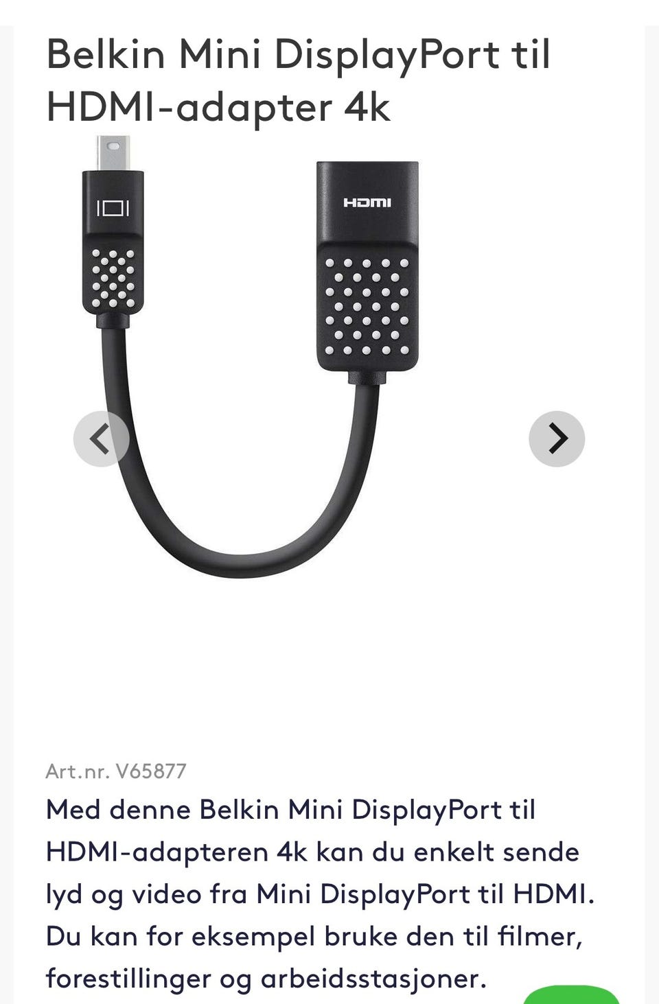Advance to the next product image
The image size is (659, 1004).
point(557,439)
